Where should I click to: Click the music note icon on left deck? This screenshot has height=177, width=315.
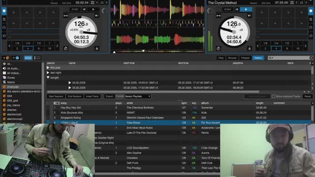pos(102,2)
